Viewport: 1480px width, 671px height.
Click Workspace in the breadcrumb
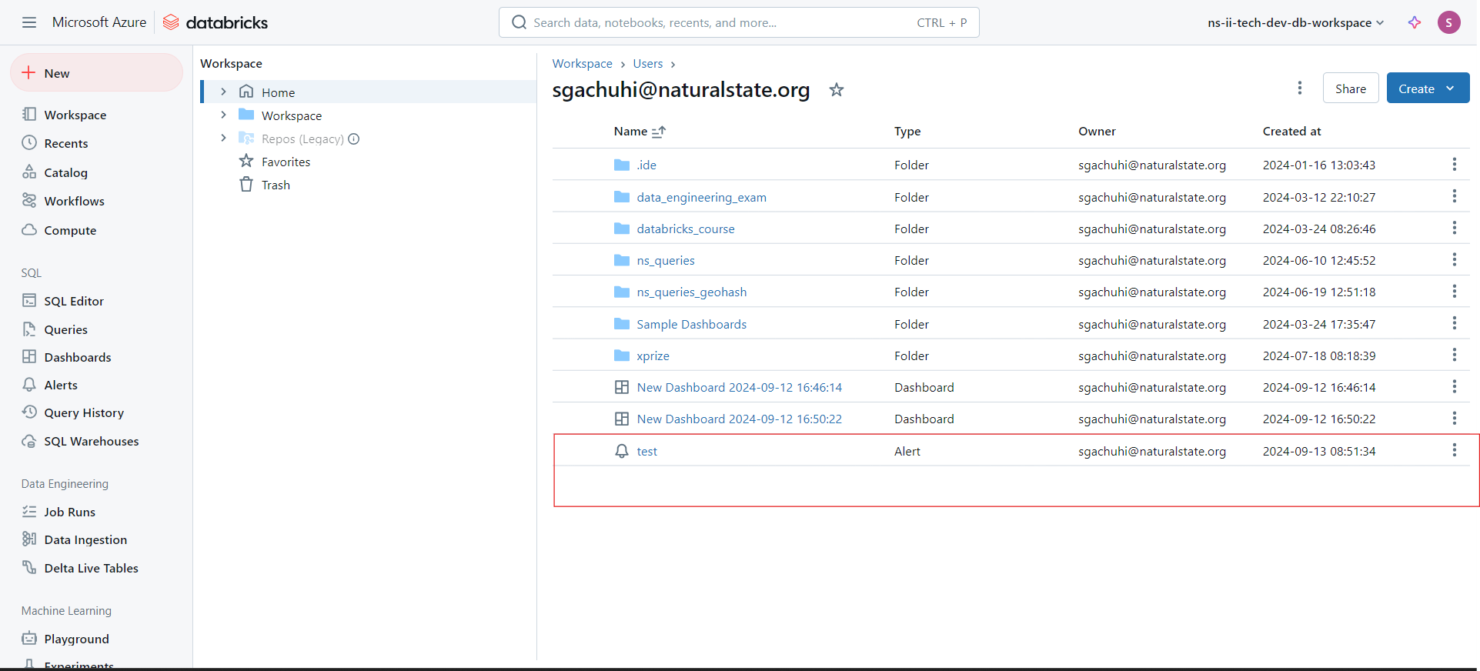coord(582,64)
